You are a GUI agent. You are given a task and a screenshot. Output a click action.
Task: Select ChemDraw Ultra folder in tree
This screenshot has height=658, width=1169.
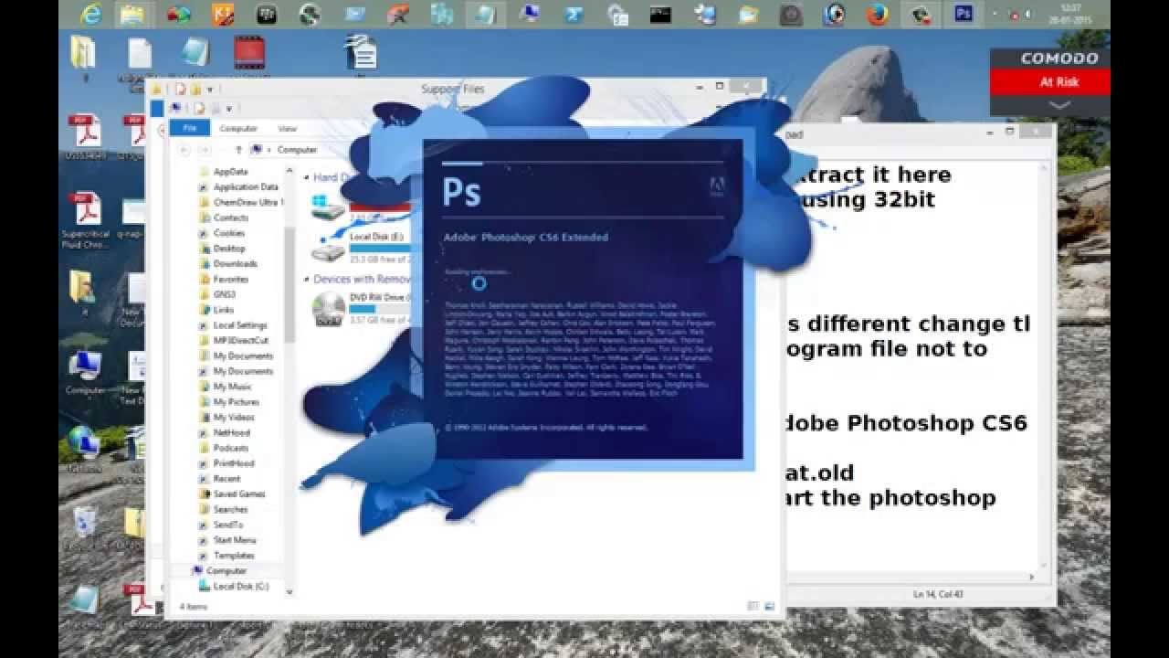[x=241, y=203]
